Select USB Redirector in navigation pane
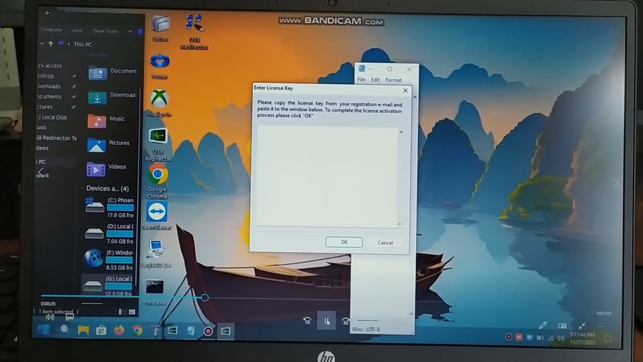643x362 pixels. coord(57,138)
